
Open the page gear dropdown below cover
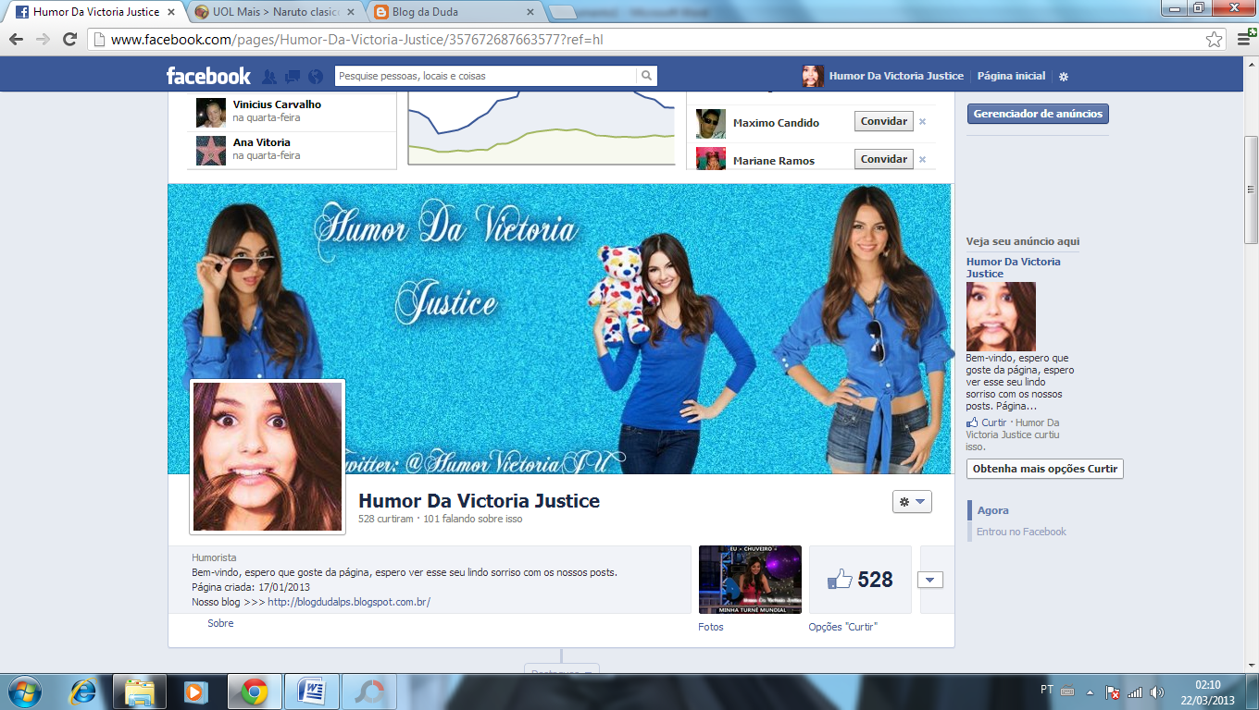point(912,502)
